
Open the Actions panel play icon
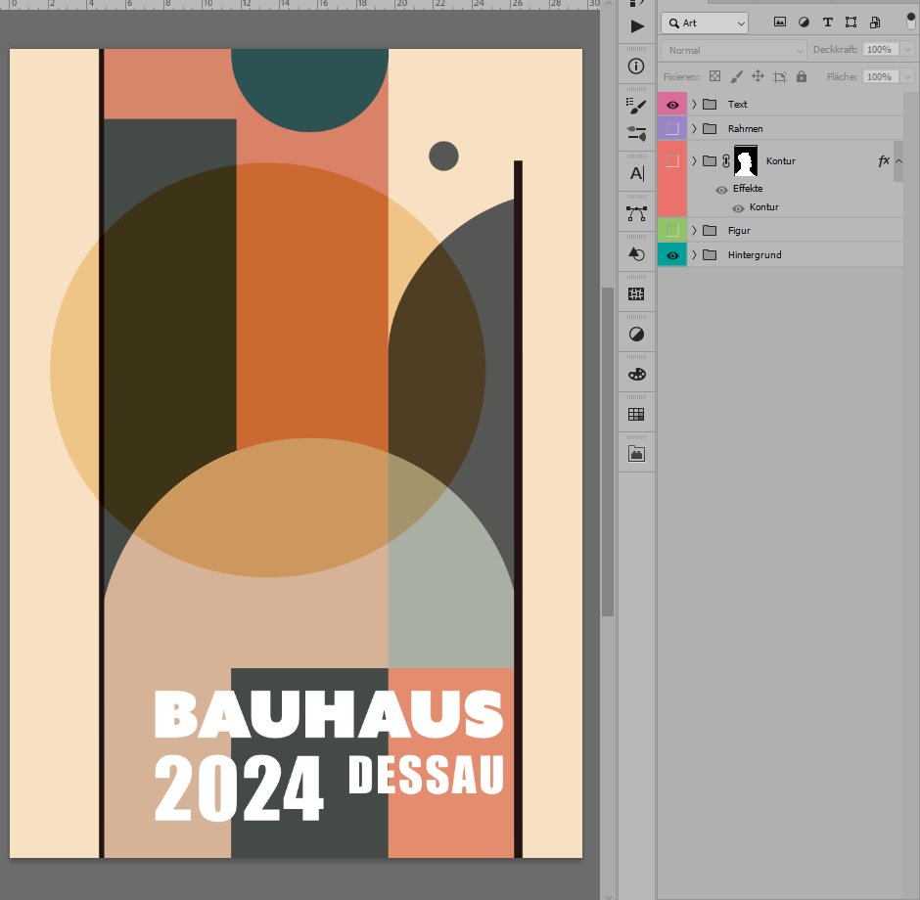click(x=636, y=26)
